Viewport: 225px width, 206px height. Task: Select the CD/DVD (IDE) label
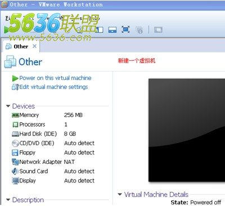37,143
